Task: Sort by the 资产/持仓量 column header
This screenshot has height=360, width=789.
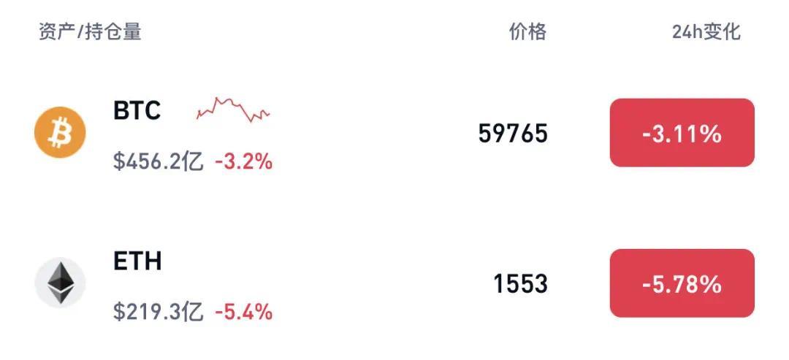Action: tap(90, 31)
